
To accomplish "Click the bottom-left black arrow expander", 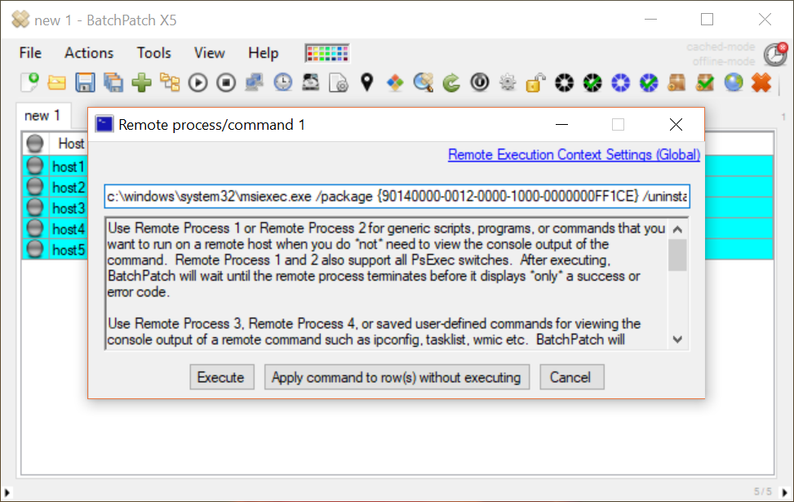I will pos(7,492).
